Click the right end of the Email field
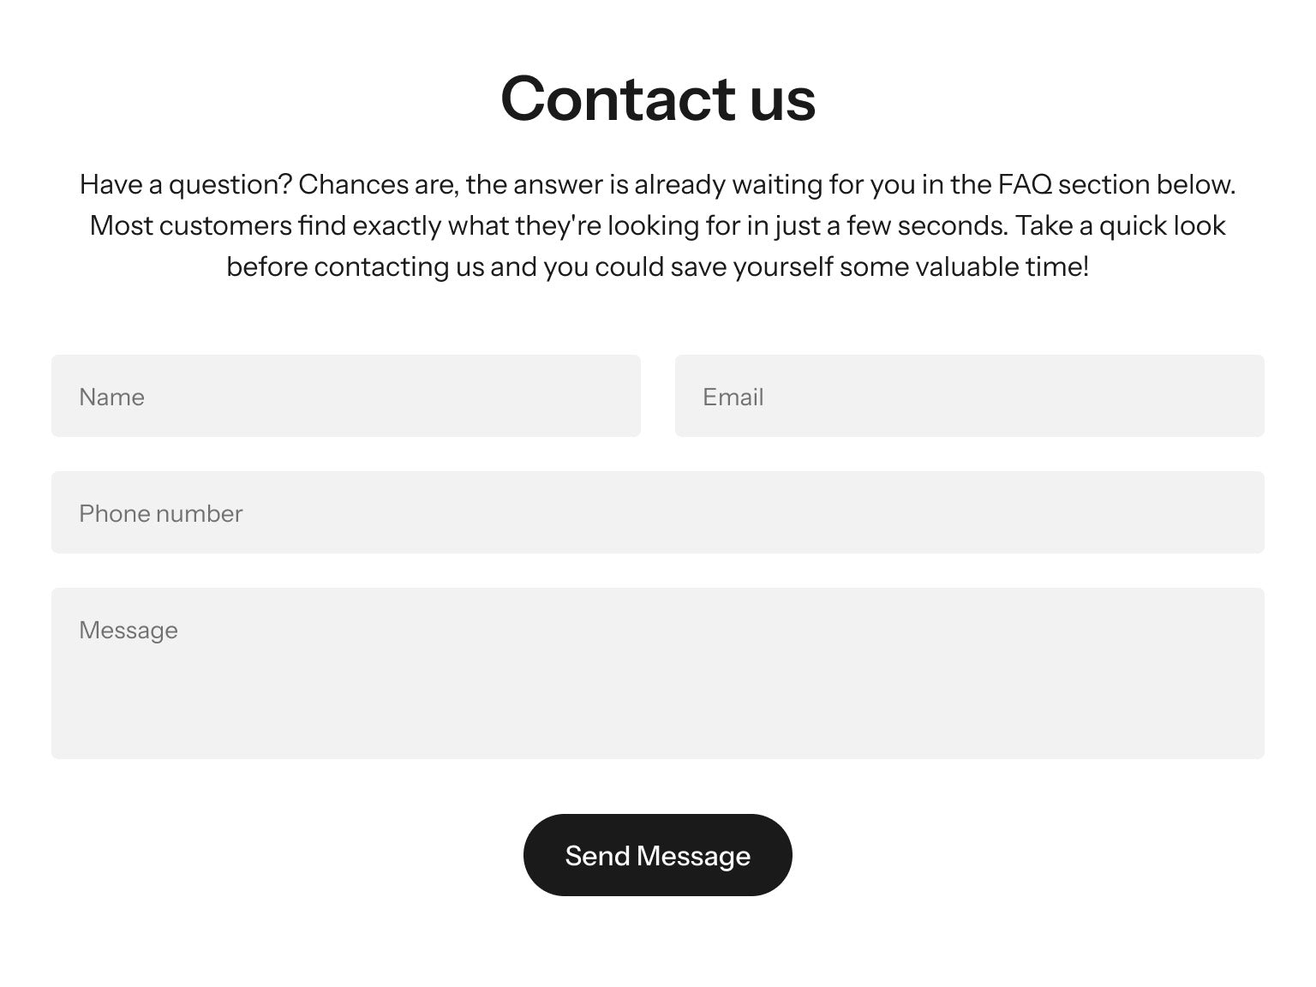Screen dimensions: 1316x987 coord(1234,396)
